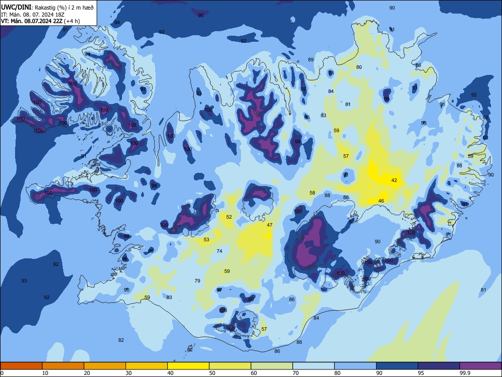
Task: Click the legend tick label 40
Action: pyautogui.click(x=170, y=373)
